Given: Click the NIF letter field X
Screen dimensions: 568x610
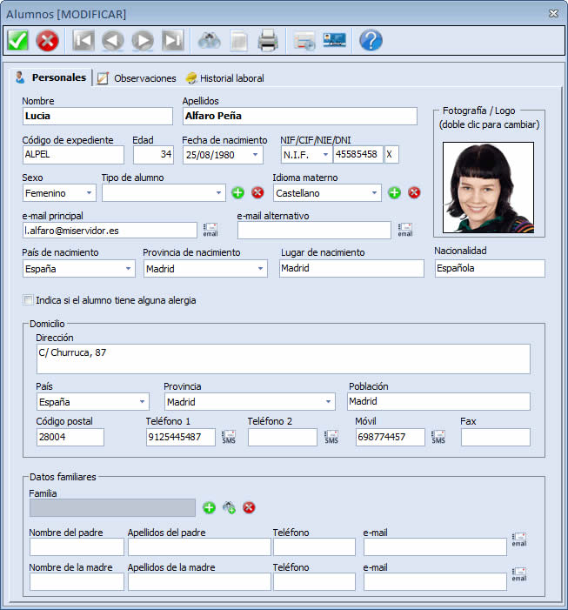Looking at the screenshot, I should click(391, 154).
